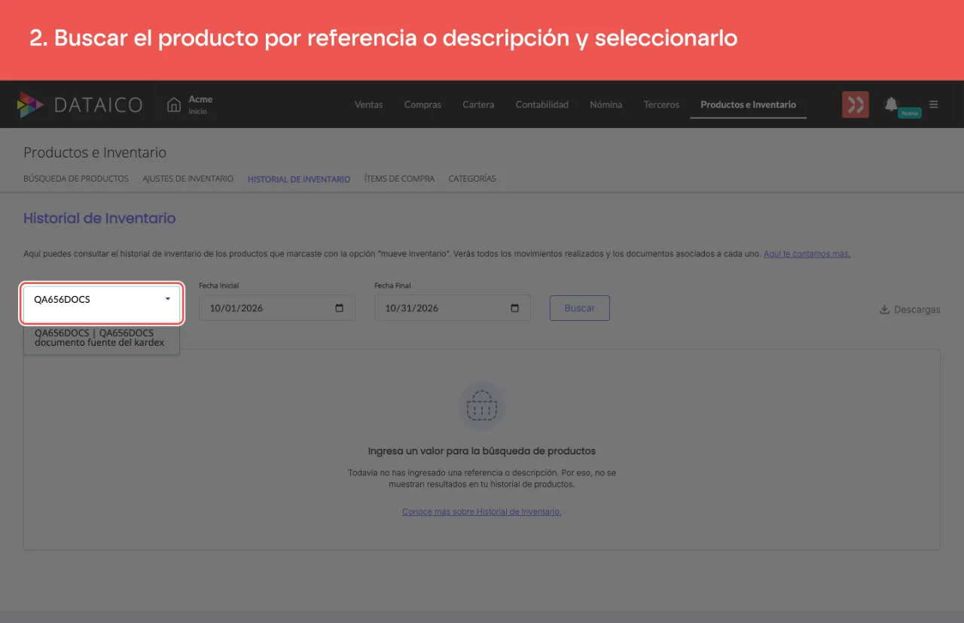Open calendar picker for Fecha Final

(x=515, y=308)
